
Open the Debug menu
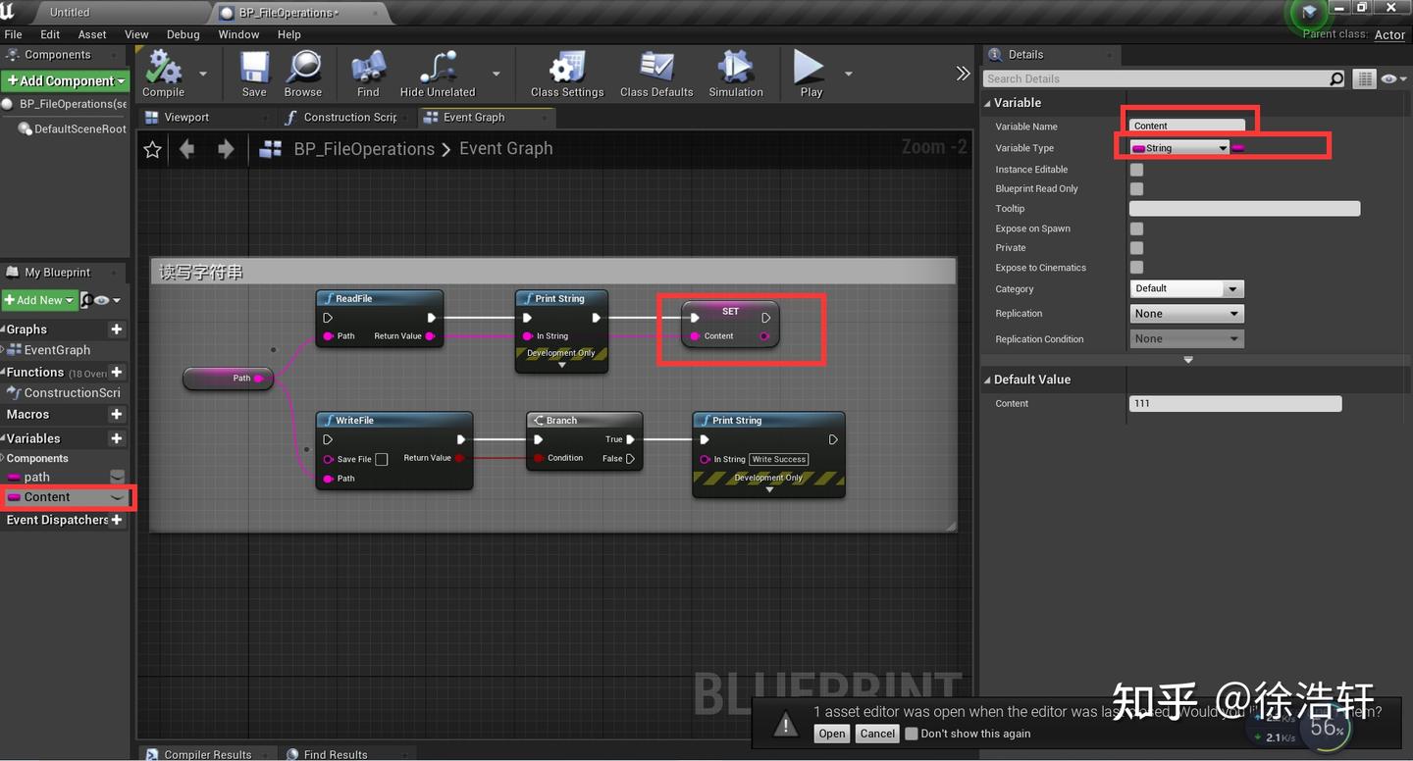[183, 34]
